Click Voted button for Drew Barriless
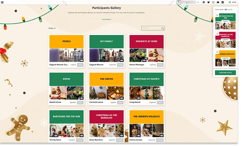This screenshot has width=242, height=146. point(120,140)
